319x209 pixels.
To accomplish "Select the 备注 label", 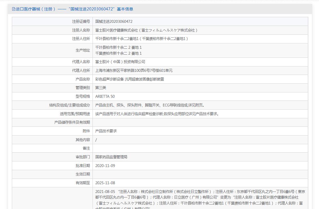I will 86,148.
